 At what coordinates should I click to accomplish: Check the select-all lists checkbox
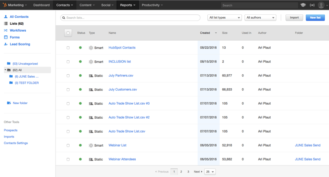tap(68, 33)
